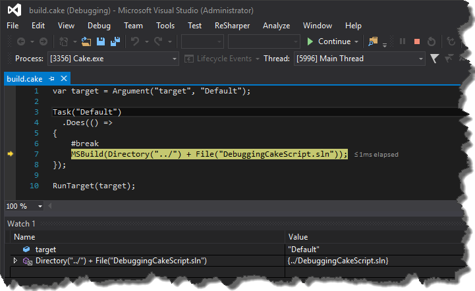Image resolution: width=475 pixels, height=291 pixels.
Task: Click the Navigate Forward arrow icon
Action: tap(43, 41)
